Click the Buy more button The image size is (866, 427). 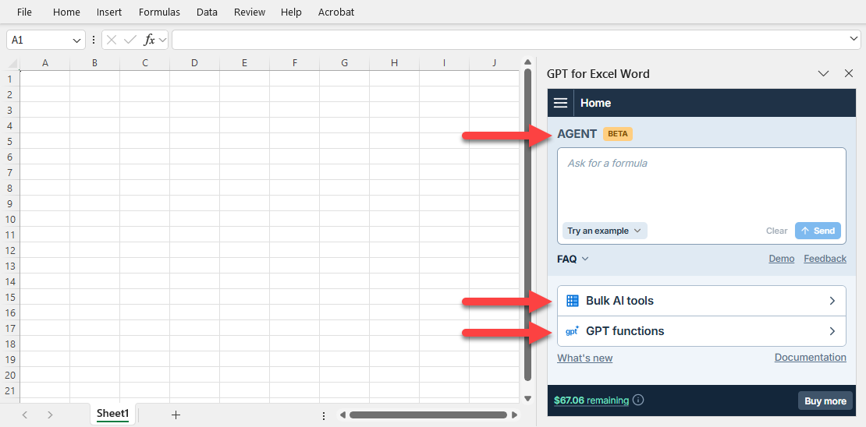(825, 401)
